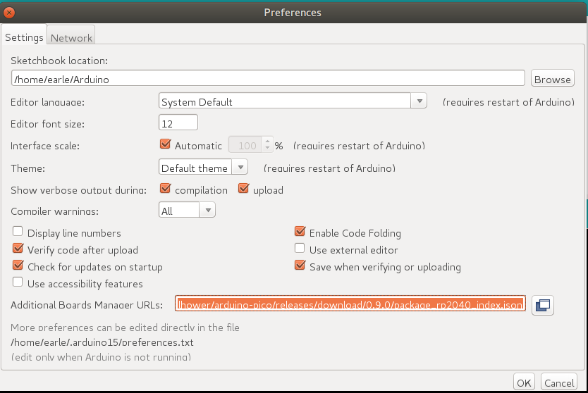
Task: Close the Preferences dialog with the red button
Action: tap(8, 13)
